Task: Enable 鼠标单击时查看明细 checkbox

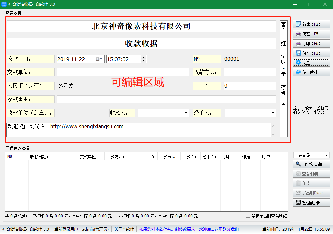Action: (248, 216)
